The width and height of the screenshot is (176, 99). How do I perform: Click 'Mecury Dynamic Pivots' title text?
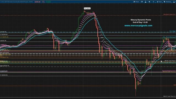click(x=141, y=20)
